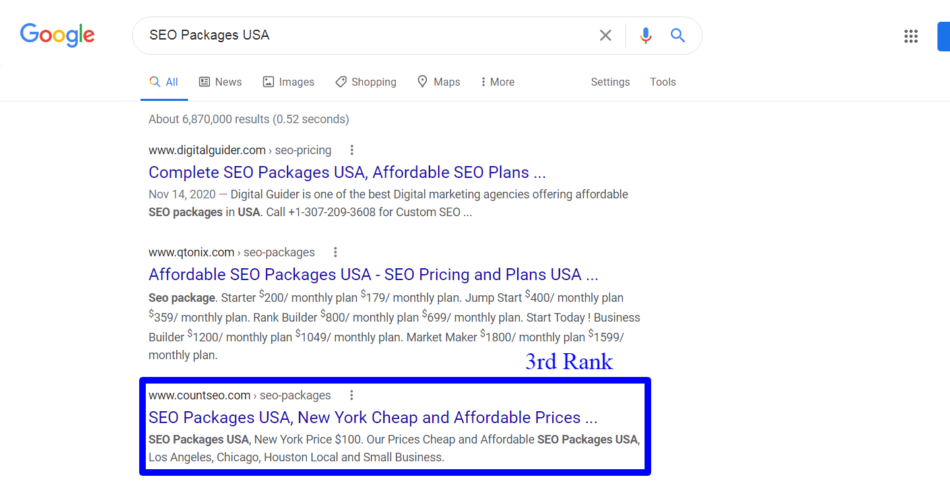The height and width of the screenshot is (487, 950).
Task: Select the All results tab
Action: 164,82
